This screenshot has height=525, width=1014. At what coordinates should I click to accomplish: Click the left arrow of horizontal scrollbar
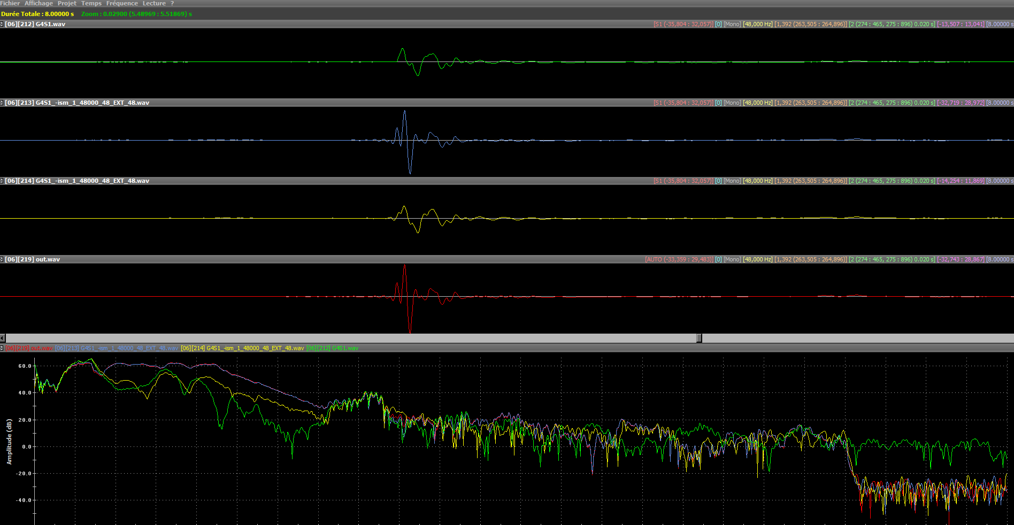click(3, 338)
